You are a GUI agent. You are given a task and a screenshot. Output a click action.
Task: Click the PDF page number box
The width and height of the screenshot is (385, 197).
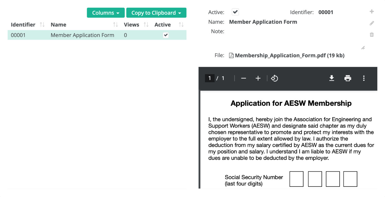point(209,78)
